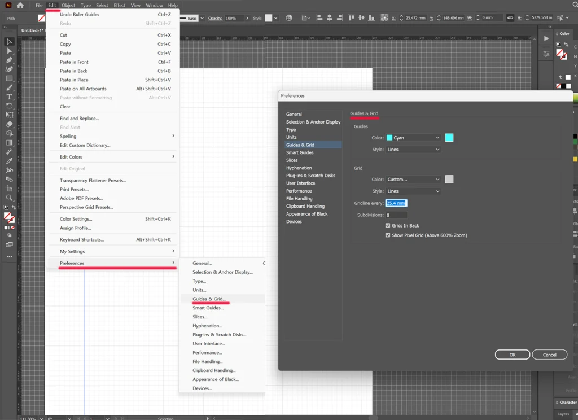
Task: Expand the Edit Colors submenu
Action: click(112, 157)
